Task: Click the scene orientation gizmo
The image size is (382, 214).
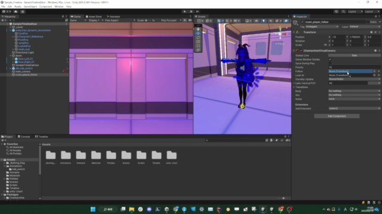Action: click(x=280, y=34)
